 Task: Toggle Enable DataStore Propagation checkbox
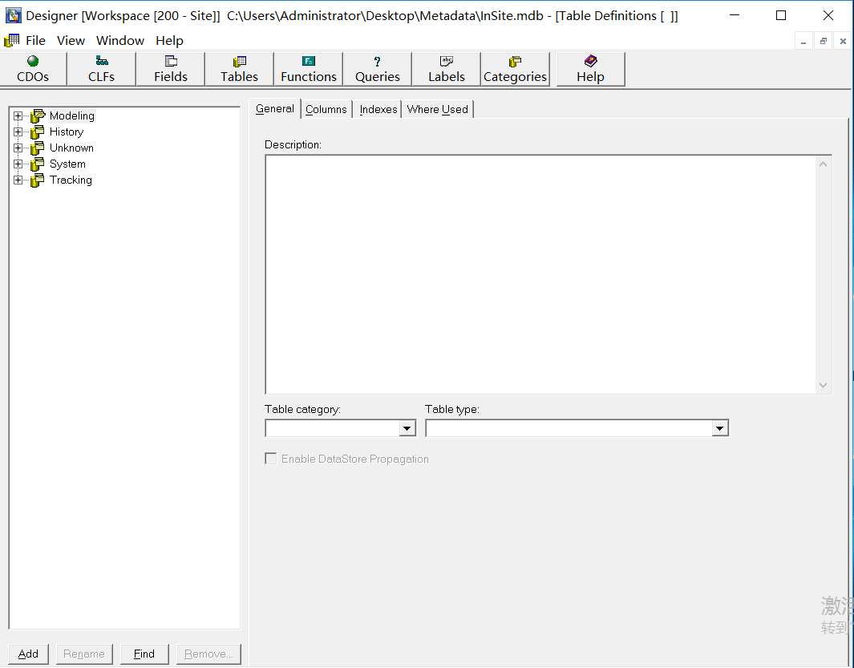pyautogui.click(x=271, y=459)
